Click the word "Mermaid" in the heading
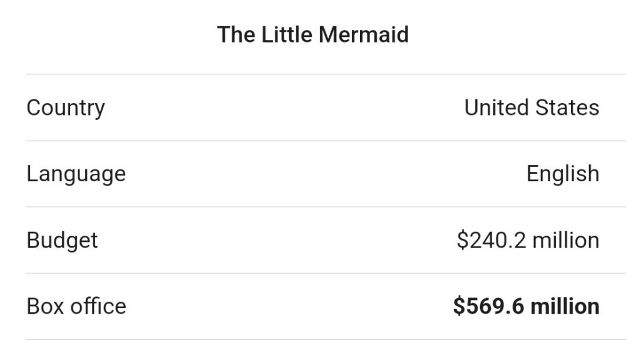 [364, 34]
